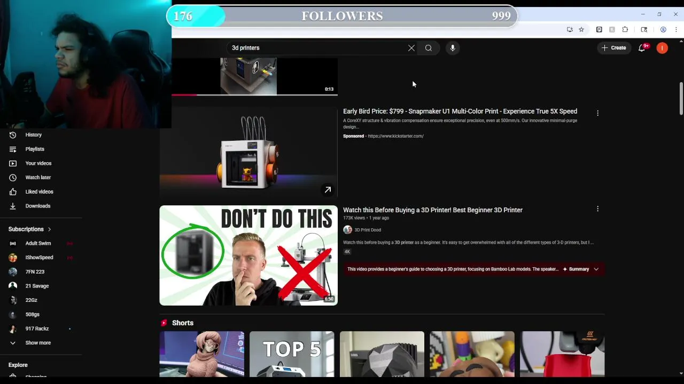This screenshot has height=384, width=684.
Task: Click the Snapmaker printer ad thumbnail
Action: 248,153
